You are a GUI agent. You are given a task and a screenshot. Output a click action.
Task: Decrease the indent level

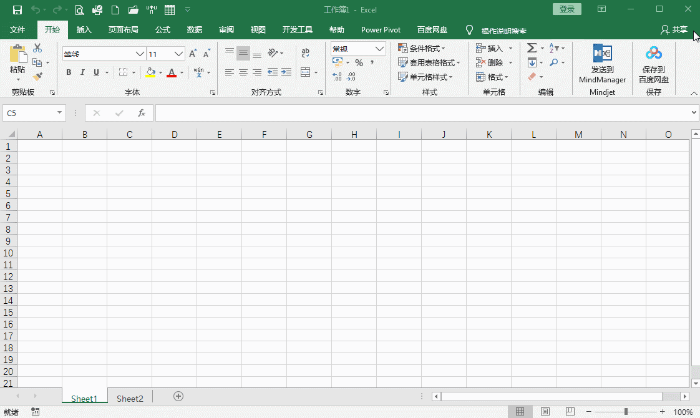[272, 72]
